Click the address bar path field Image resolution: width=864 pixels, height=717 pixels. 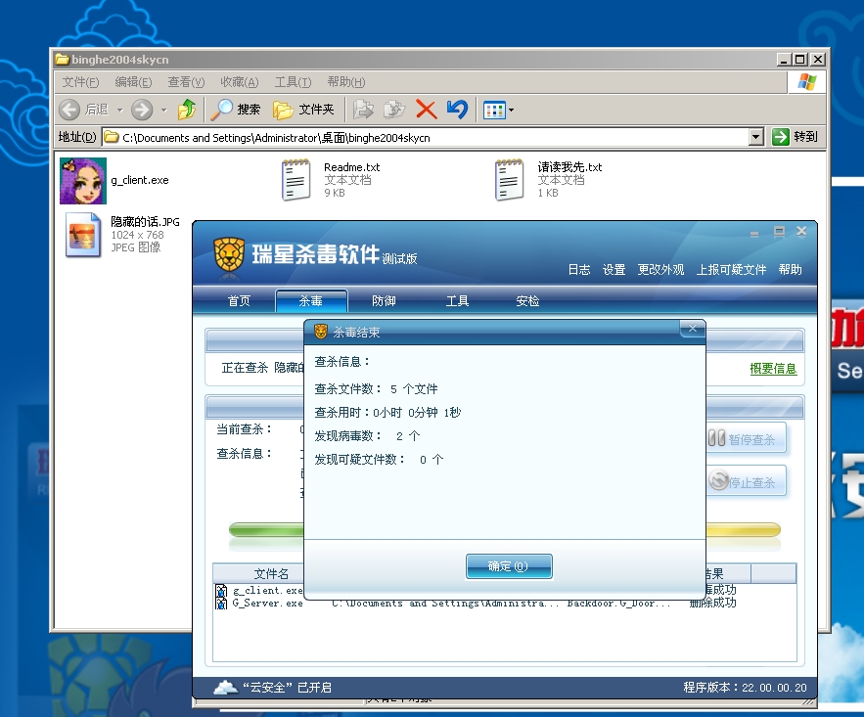[426, 137]
